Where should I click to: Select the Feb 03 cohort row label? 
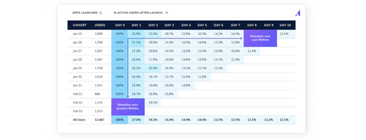pyautogui.click(x=78, y=111)
